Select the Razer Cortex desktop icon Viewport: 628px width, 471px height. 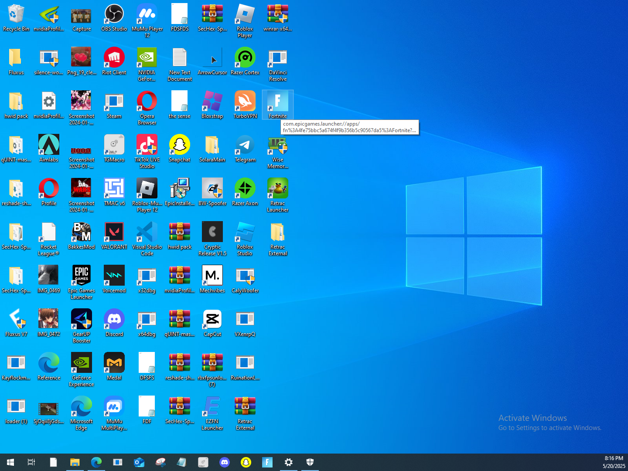[x=245, y=59]
